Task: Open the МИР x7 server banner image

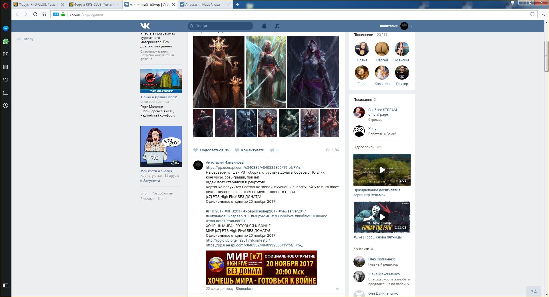Action: pyautogui.click(x=261, y=268)
